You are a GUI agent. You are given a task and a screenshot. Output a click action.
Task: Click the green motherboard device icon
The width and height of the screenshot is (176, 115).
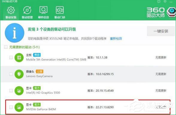point(19,57)
